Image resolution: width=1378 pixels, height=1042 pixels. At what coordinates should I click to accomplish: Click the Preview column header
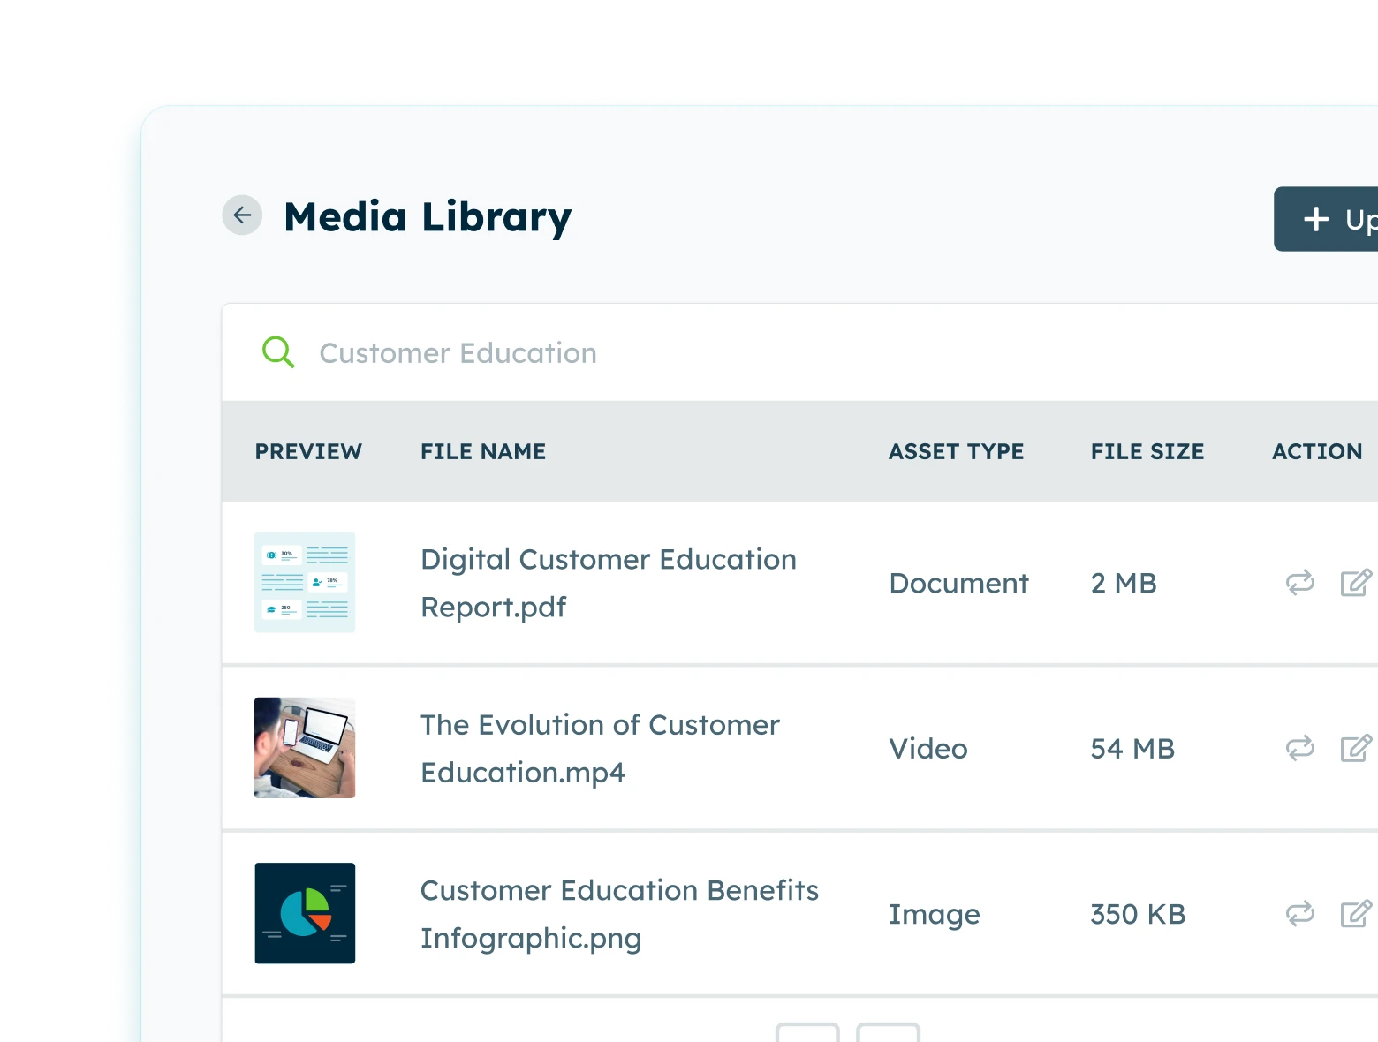point(308,451)
